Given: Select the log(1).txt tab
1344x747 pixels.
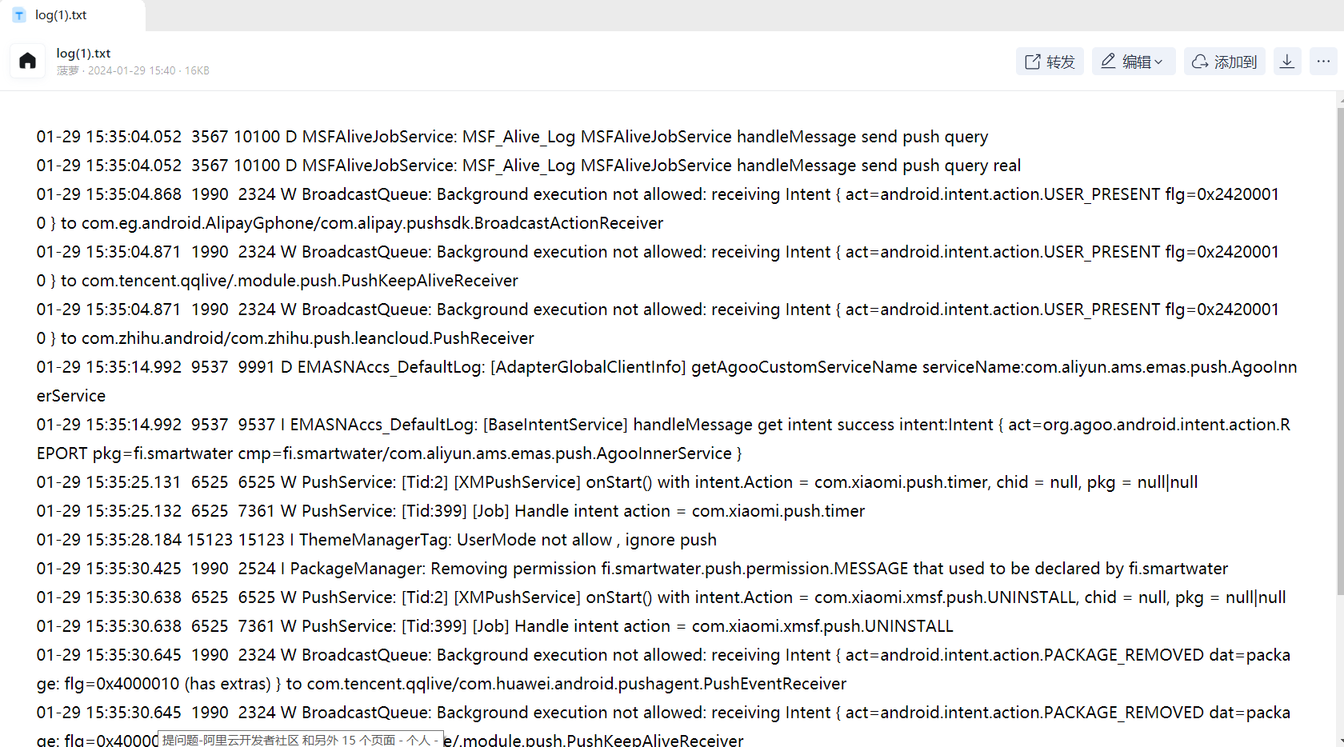Looking at the screenshot, I should click(72, 15).
